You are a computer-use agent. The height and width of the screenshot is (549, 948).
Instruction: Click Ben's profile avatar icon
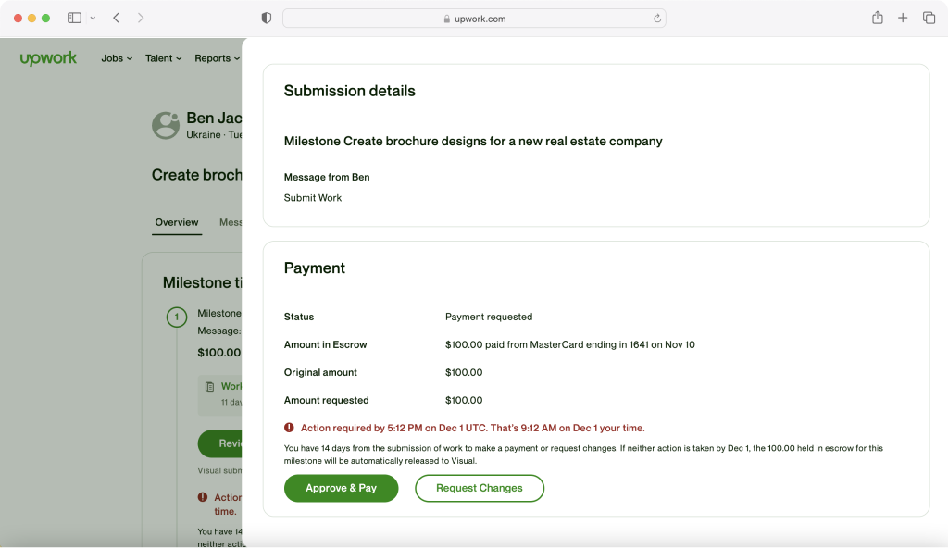coord(166,126)
